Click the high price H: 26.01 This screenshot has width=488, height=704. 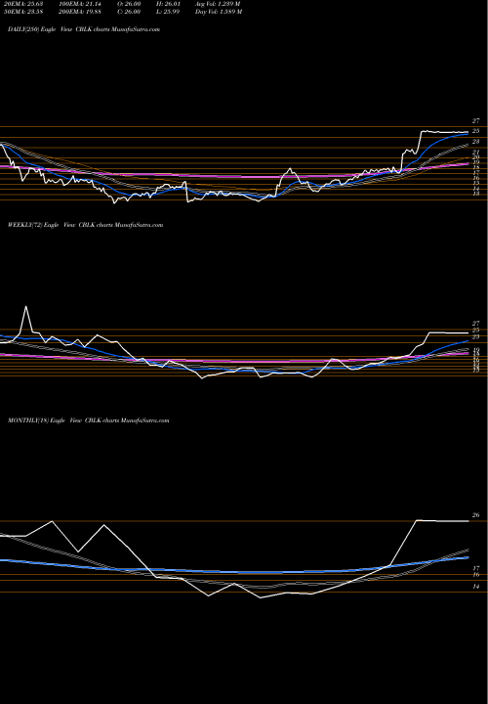168,4
